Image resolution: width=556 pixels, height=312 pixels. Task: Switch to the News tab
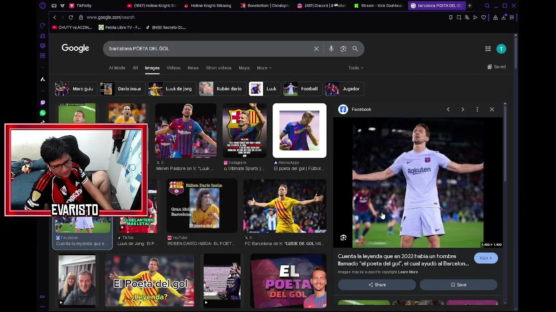(x=193, y=68)
